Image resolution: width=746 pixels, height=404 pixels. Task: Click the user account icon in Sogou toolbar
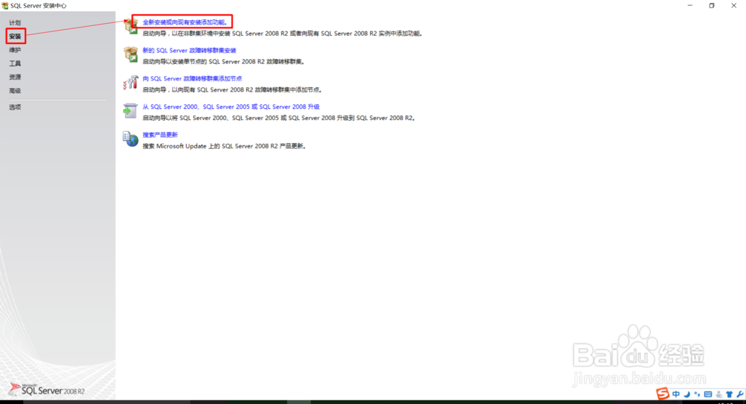(719, 394)
